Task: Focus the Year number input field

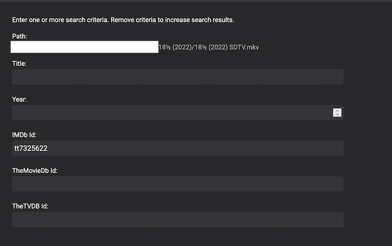Action: 171,113
